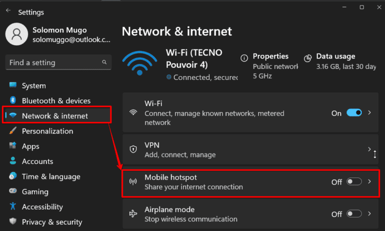Click the Bluetooth & devices icon
The width and height of the screenshot is (385, 231).
tap(13, 100)
